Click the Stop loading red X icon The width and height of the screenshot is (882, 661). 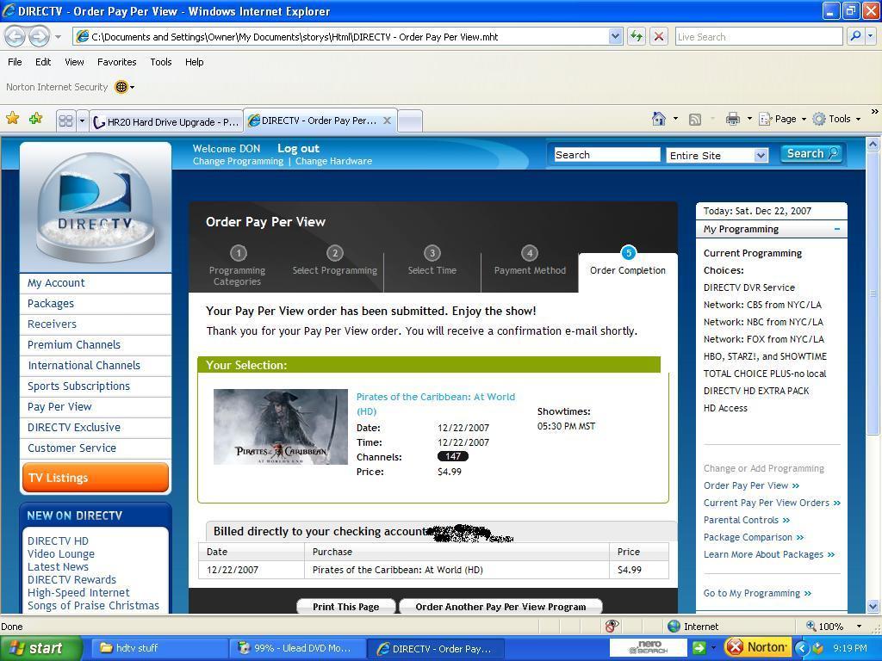(659, 37)
